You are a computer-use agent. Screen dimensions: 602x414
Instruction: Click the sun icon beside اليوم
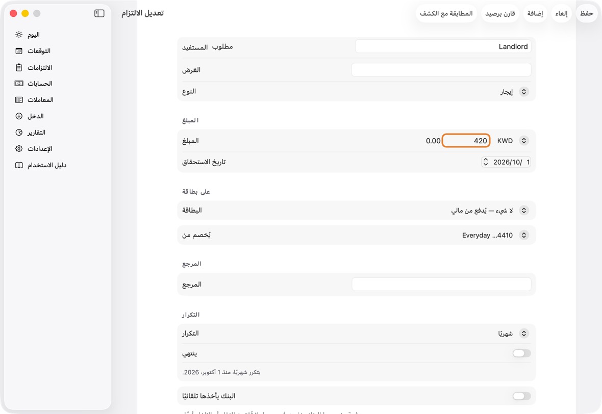19,35
